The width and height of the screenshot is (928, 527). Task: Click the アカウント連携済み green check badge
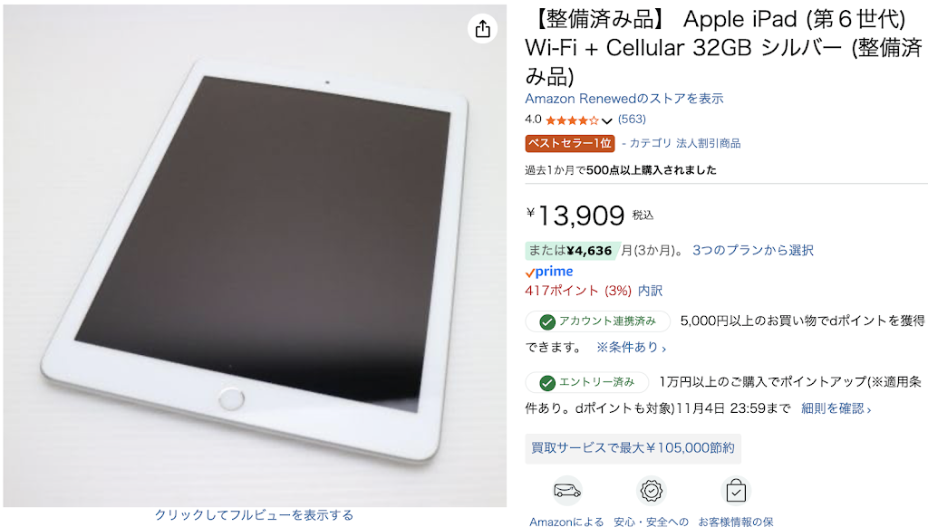point(598,321)
